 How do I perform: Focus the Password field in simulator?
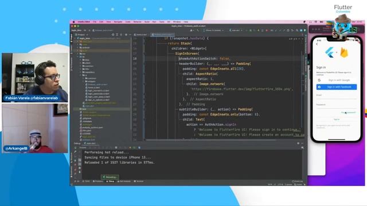pos(337,106)
